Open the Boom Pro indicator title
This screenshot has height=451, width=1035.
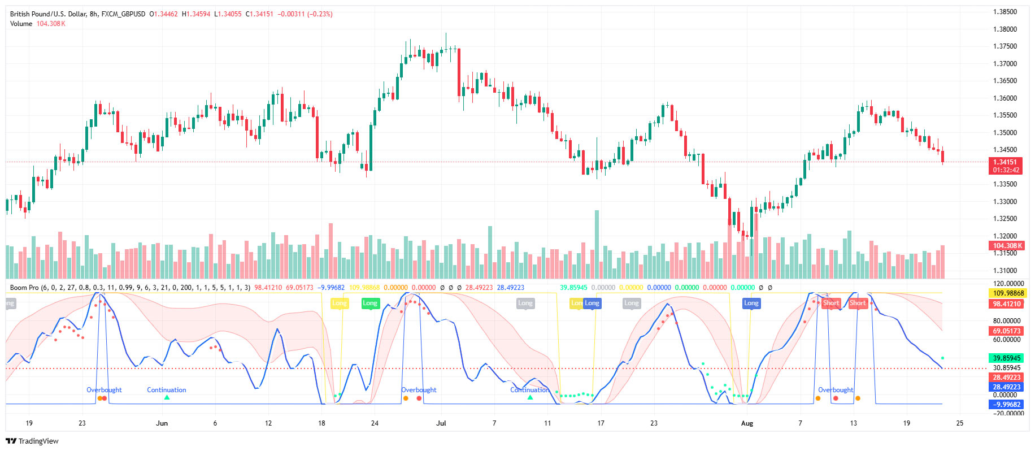pos(24,288)
